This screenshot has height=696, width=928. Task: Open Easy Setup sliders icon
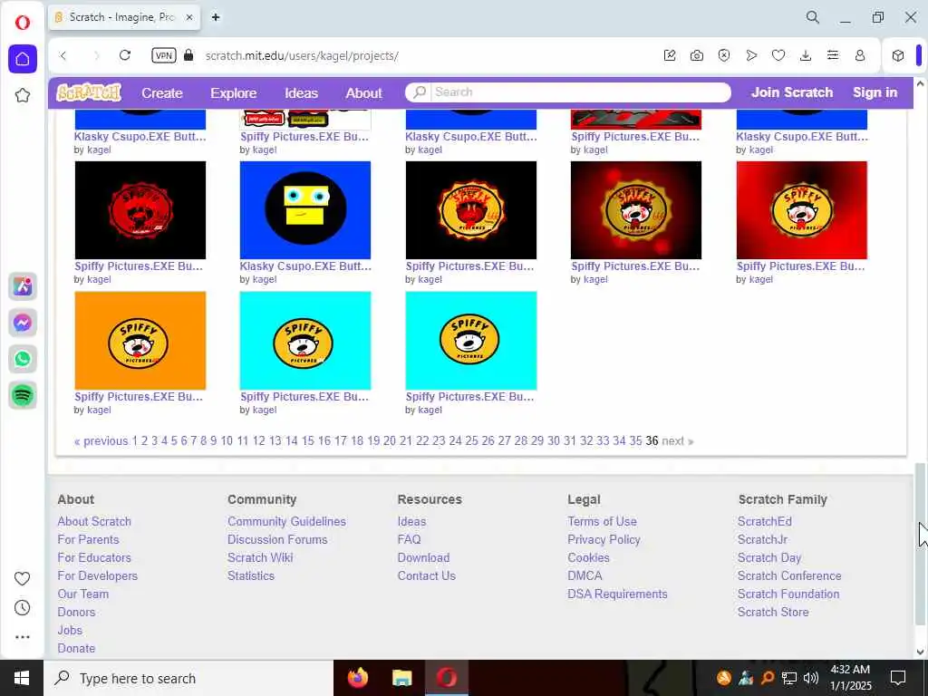(833, 55)
